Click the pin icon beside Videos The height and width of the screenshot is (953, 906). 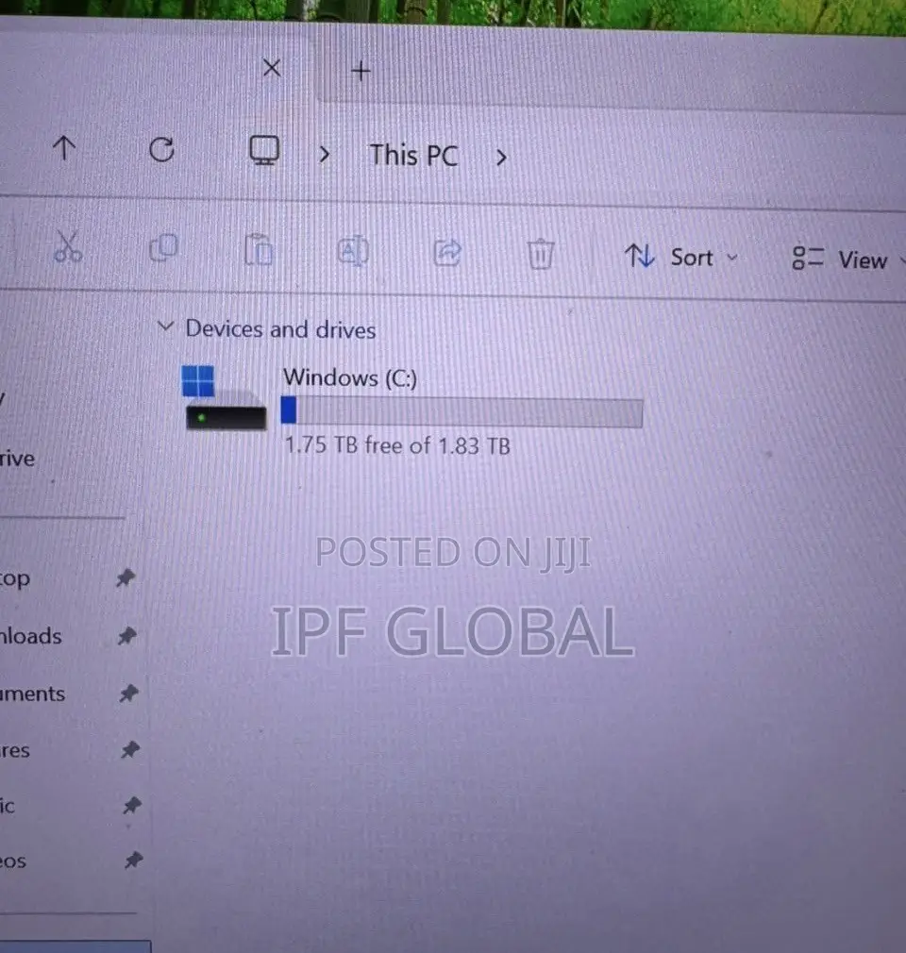click(133, 860)
